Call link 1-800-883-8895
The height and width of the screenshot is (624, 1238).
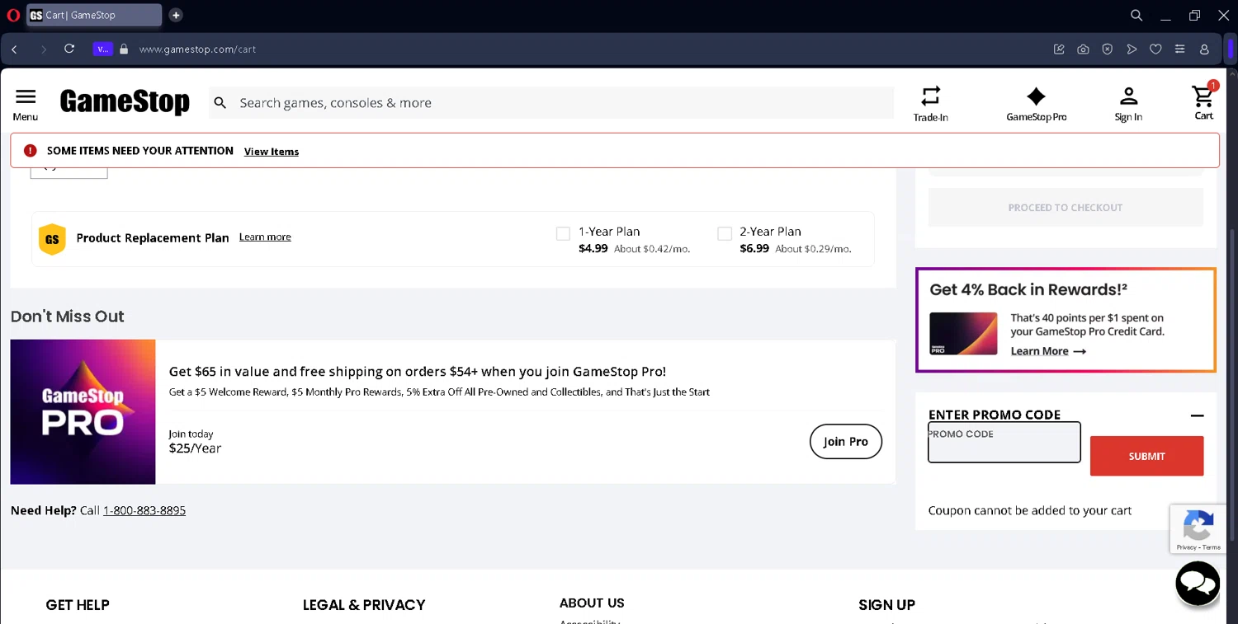(144, 510)
